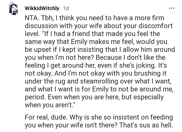Image resolution: width=182 pixels, height=132 pixels.
Task: Open the WikkidWitchly username profile link
Action: pyautogui.click(x=42, y=8)
